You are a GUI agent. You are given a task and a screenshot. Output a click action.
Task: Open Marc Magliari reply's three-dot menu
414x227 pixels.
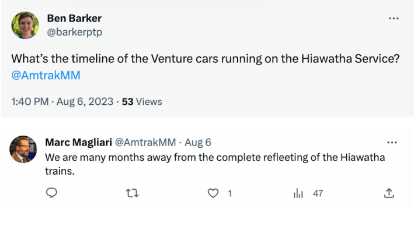pyautogui.click(x=392, y=143)
